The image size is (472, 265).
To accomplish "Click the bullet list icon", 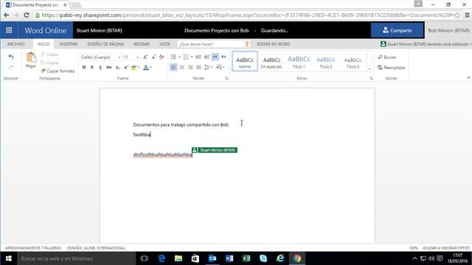I will click(x=173, y=57).
